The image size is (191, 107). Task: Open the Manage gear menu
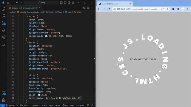tap(4, 100)
